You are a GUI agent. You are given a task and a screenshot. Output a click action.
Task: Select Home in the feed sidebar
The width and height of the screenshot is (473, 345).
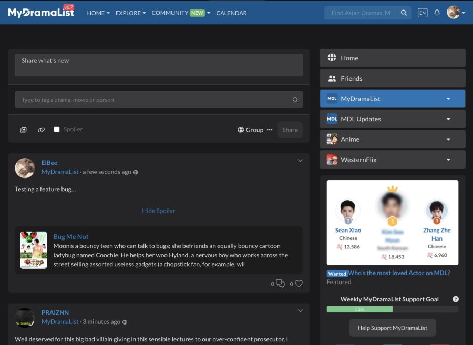pos(392,58)
